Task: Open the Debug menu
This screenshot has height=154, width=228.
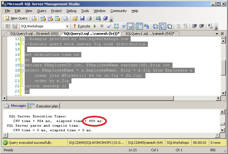Action: click(71, 11)
